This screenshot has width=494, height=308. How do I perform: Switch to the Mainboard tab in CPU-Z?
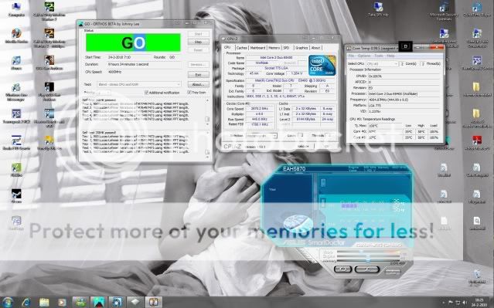pos(257,48)
